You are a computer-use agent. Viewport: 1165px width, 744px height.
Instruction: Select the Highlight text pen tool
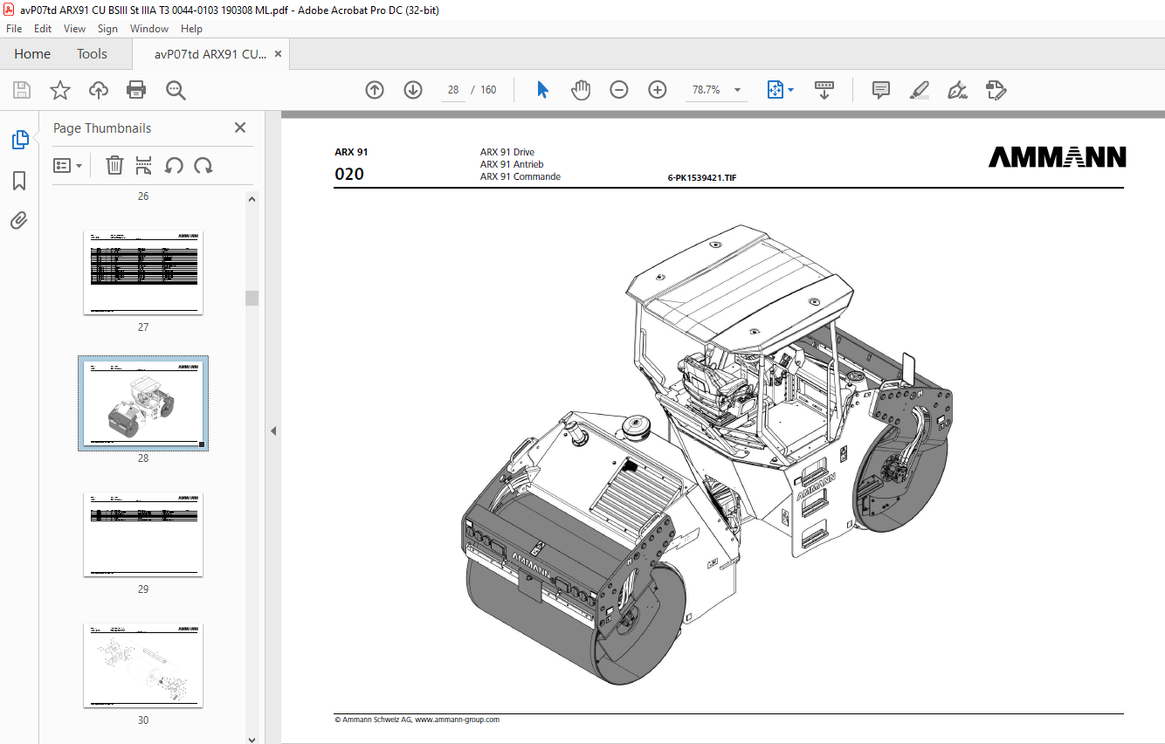[x=919, y=90]
